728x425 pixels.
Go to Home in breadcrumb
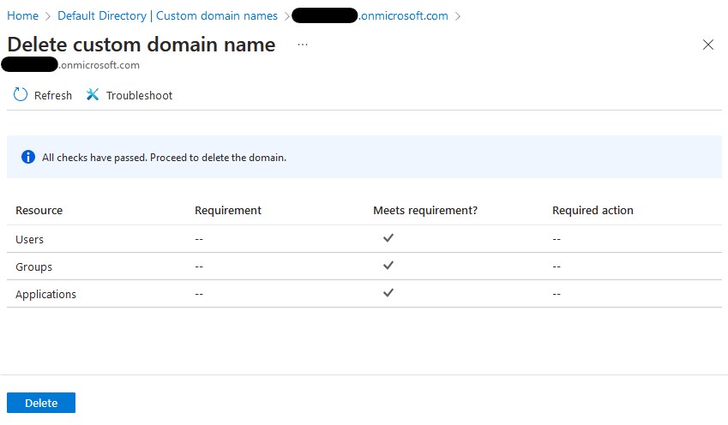coord(22,15)
